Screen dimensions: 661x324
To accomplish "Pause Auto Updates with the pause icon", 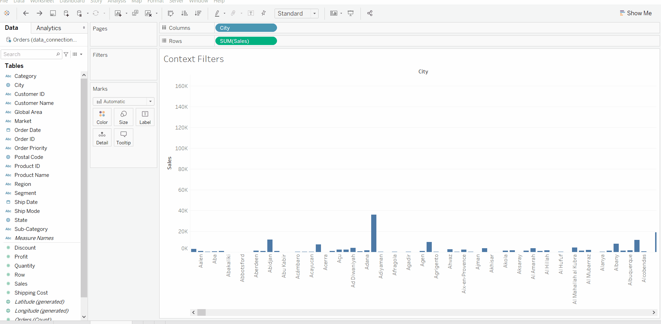I will [x=80, y=13].
